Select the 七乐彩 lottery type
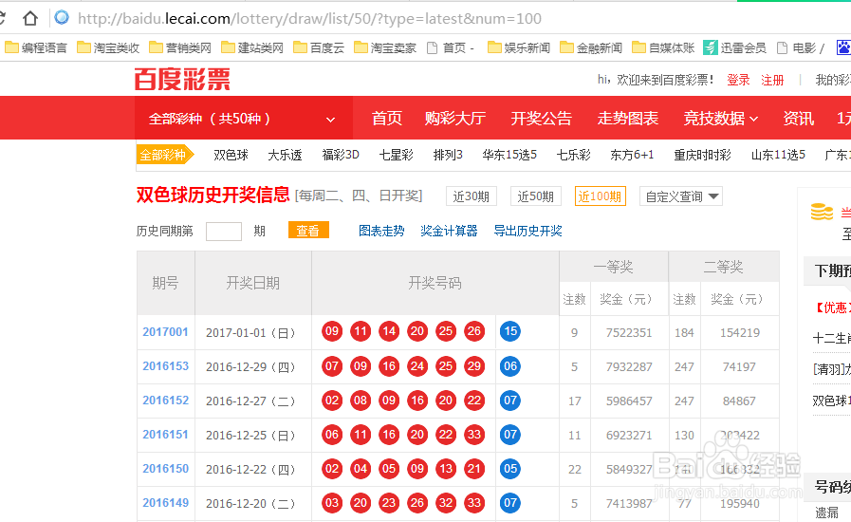The width and height of the screenshot is (851, 522). click(574, 155)
